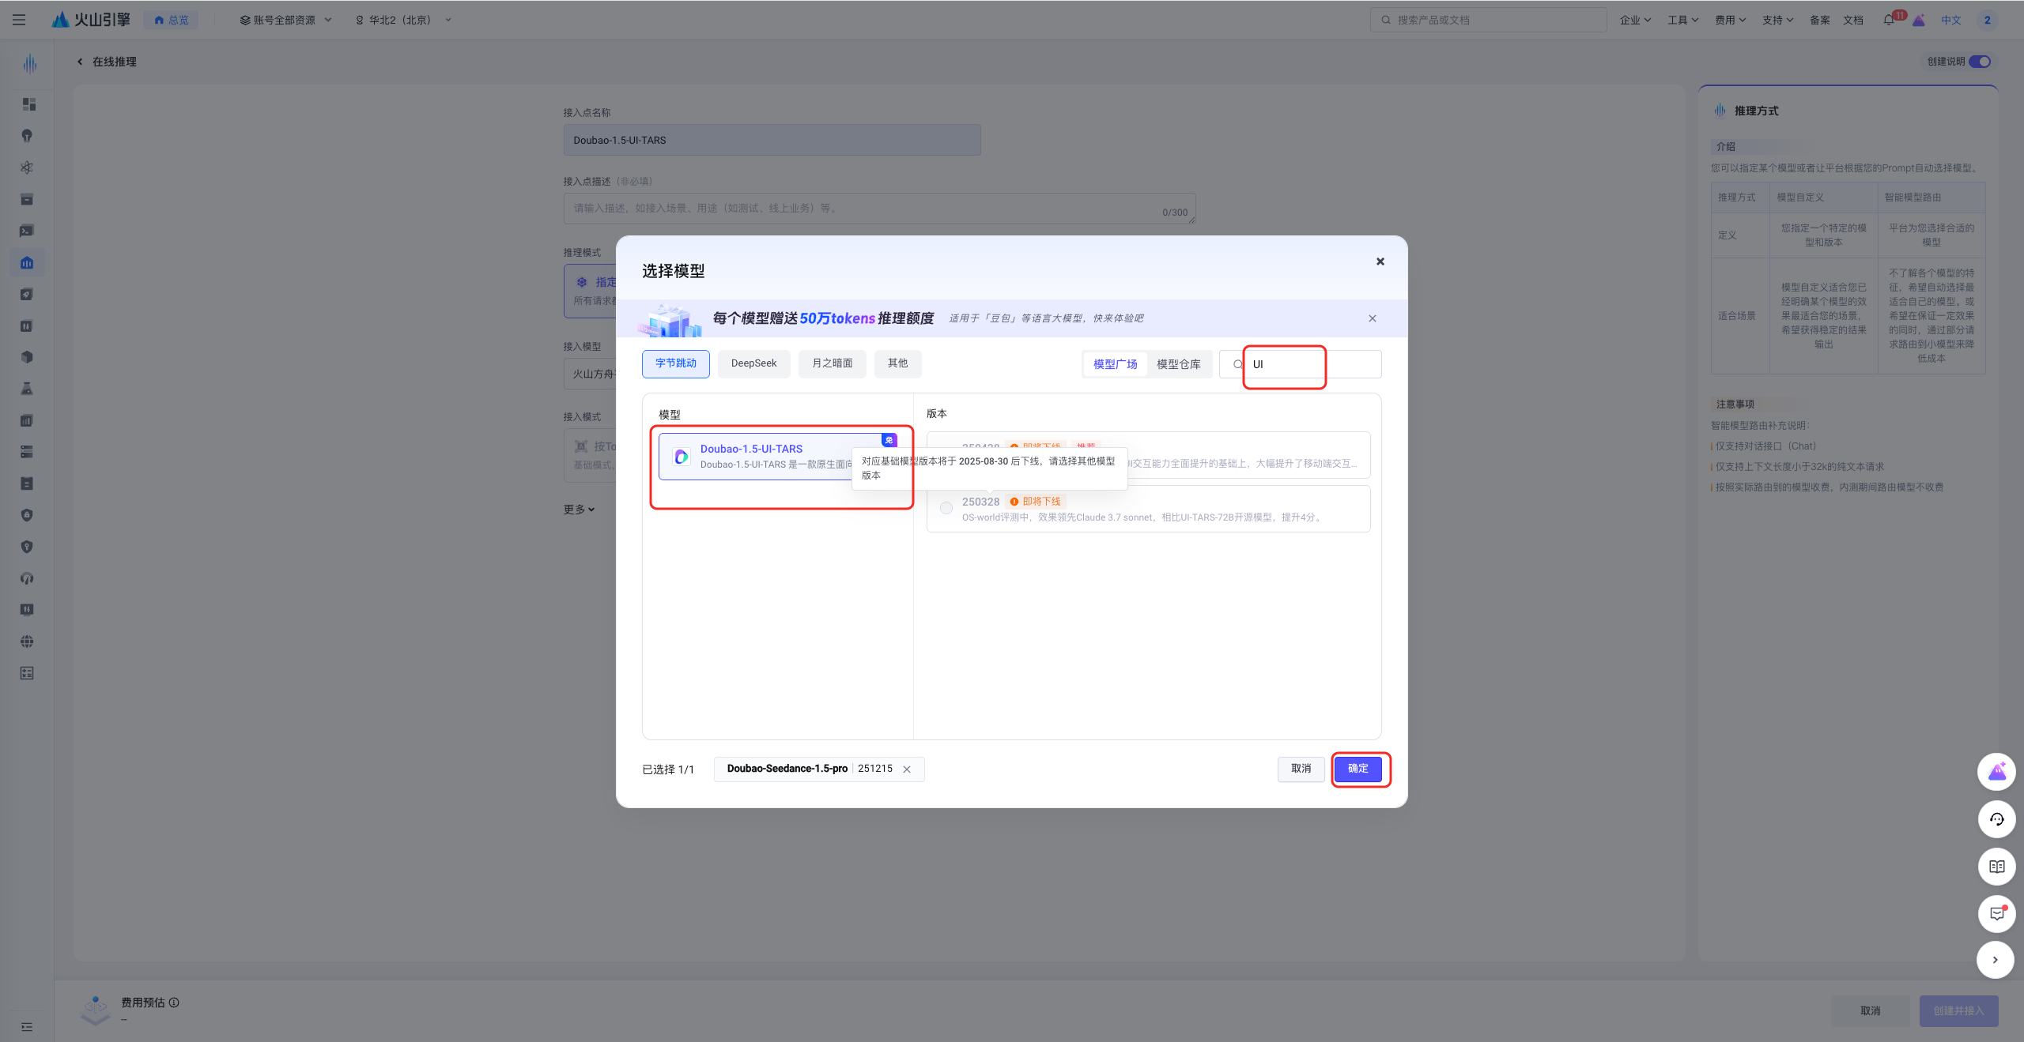2024x1042 pixels.
Task: Switch to the DeepSeek tab
Action: [x=753, y=363]
